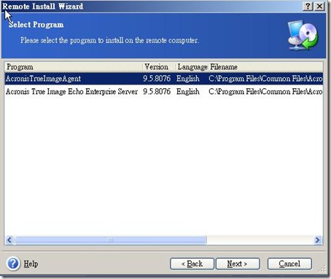The image size is (331, 279).
Task: Click the file path of AcronisTrueImageAgent row
Action: coord(265,79)
